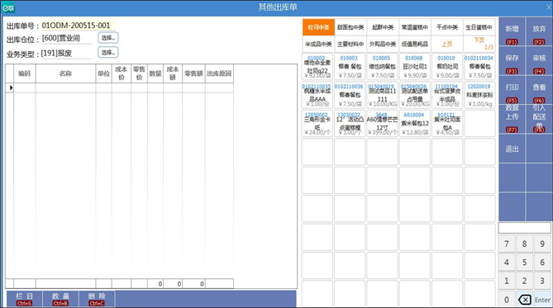Open the 出库仓位 选择 picker
The image size is (553, 308).
coord(108,38)
